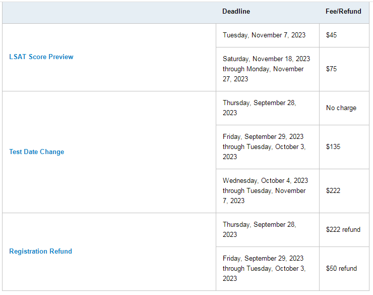Click the Fee/Refund column header
Screen dimensions: 373x295
click(x=343, y=11)
